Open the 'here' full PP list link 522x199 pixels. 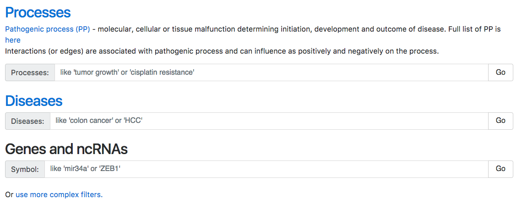point(13,40)
